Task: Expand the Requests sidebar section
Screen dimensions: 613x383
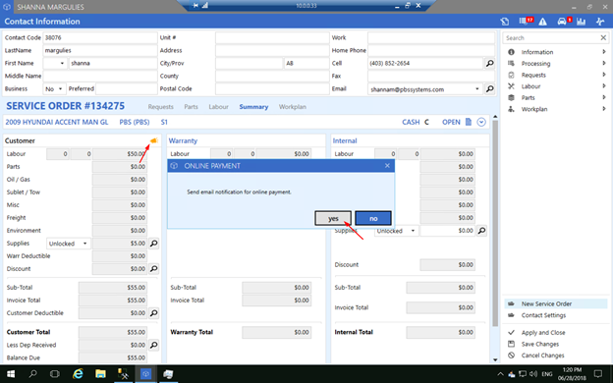Action: [556, 75]
